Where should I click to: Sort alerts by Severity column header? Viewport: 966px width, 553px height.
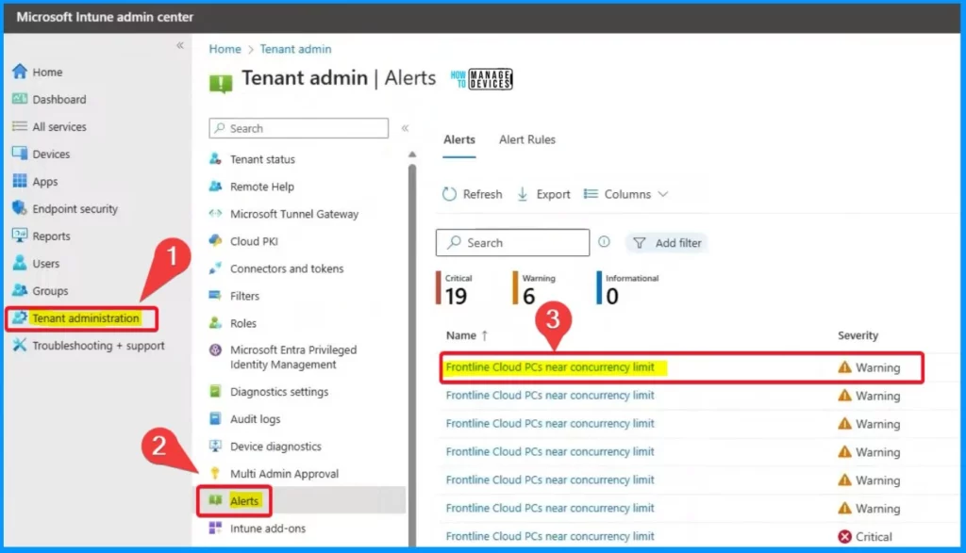858,335
